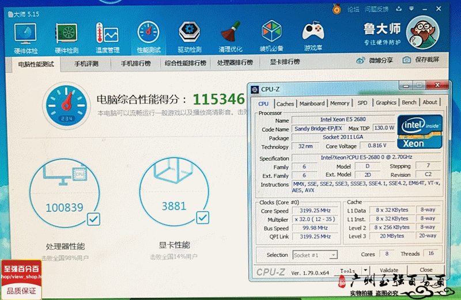The width and height of the screenshot is (461, 300).
Task: Click the download tray icon in title bar
Action: click(399, 9)
